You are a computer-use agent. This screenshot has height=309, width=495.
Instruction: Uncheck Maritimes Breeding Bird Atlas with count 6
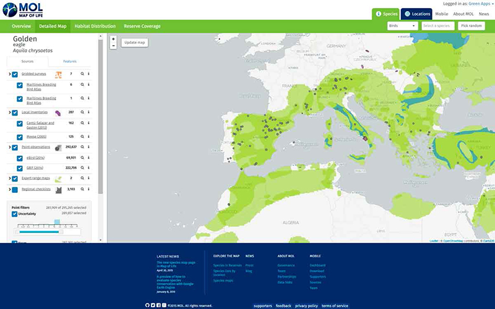(20, 85)
